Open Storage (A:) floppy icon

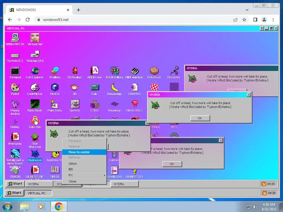click(35, 56)
